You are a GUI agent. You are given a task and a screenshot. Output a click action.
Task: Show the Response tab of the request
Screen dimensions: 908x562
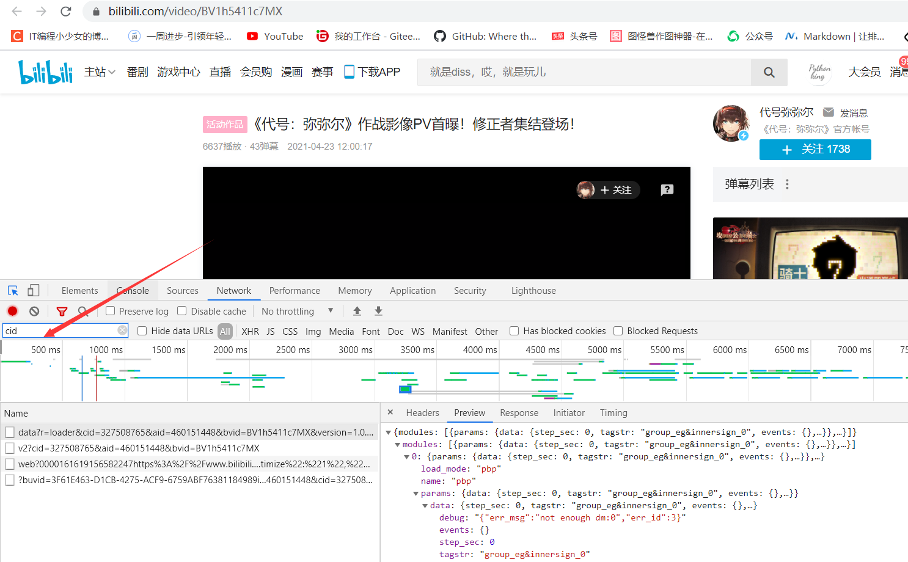pos(519,413)
